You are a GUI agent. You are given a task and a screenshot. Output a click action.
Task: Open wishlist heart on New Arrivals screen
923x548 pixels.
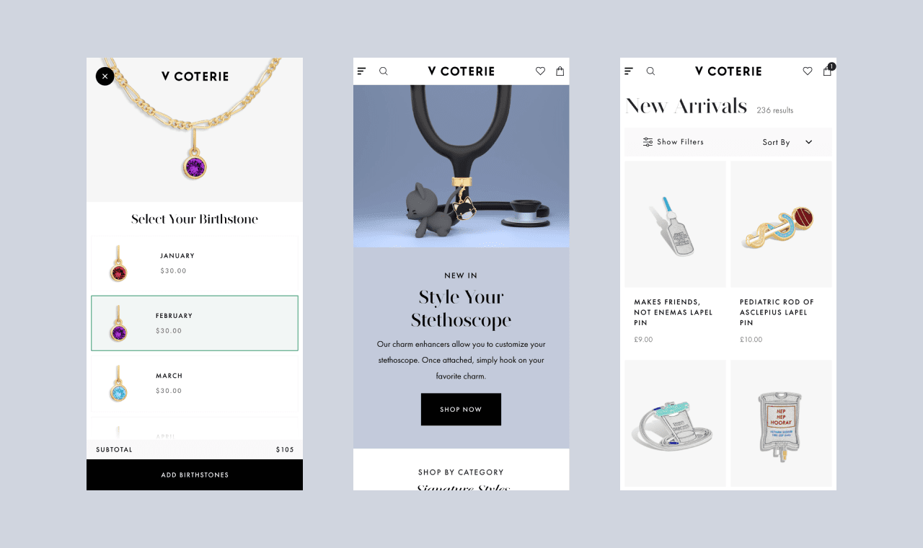coord(807,71)
